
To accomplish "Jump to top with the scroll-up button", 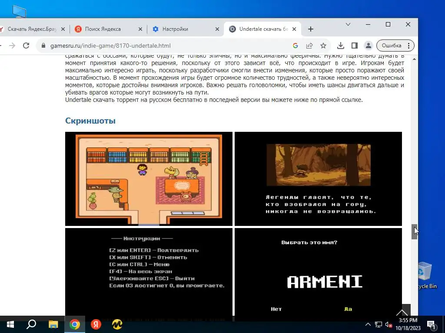I will (x=402, y=310).
